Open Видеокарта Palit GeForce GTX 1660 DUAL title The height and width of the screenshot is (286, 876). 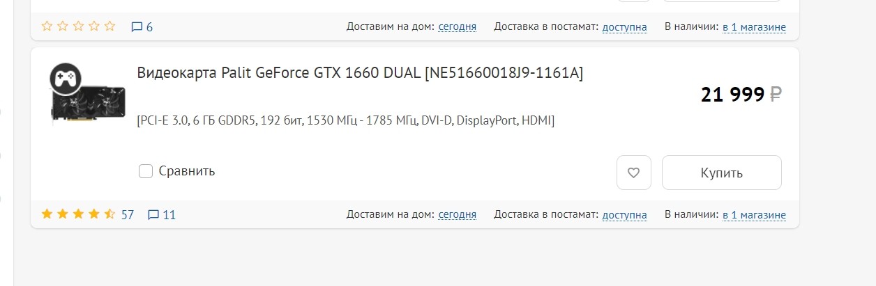point(360,73)
